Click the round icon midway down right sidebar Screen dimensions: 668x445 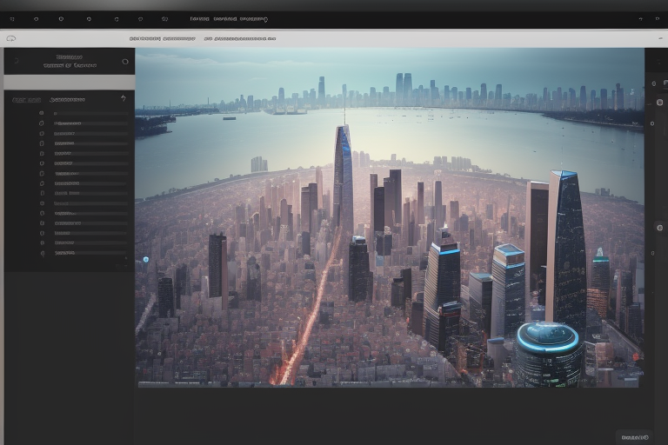click(x=659, y=228)
